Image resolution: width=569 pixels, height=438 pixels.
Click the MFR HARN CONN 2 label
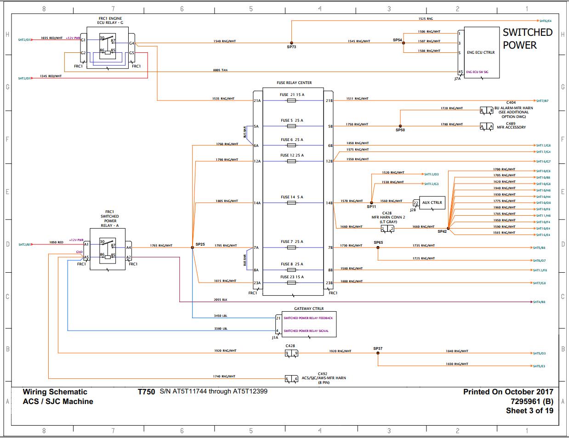coord(388,218)
